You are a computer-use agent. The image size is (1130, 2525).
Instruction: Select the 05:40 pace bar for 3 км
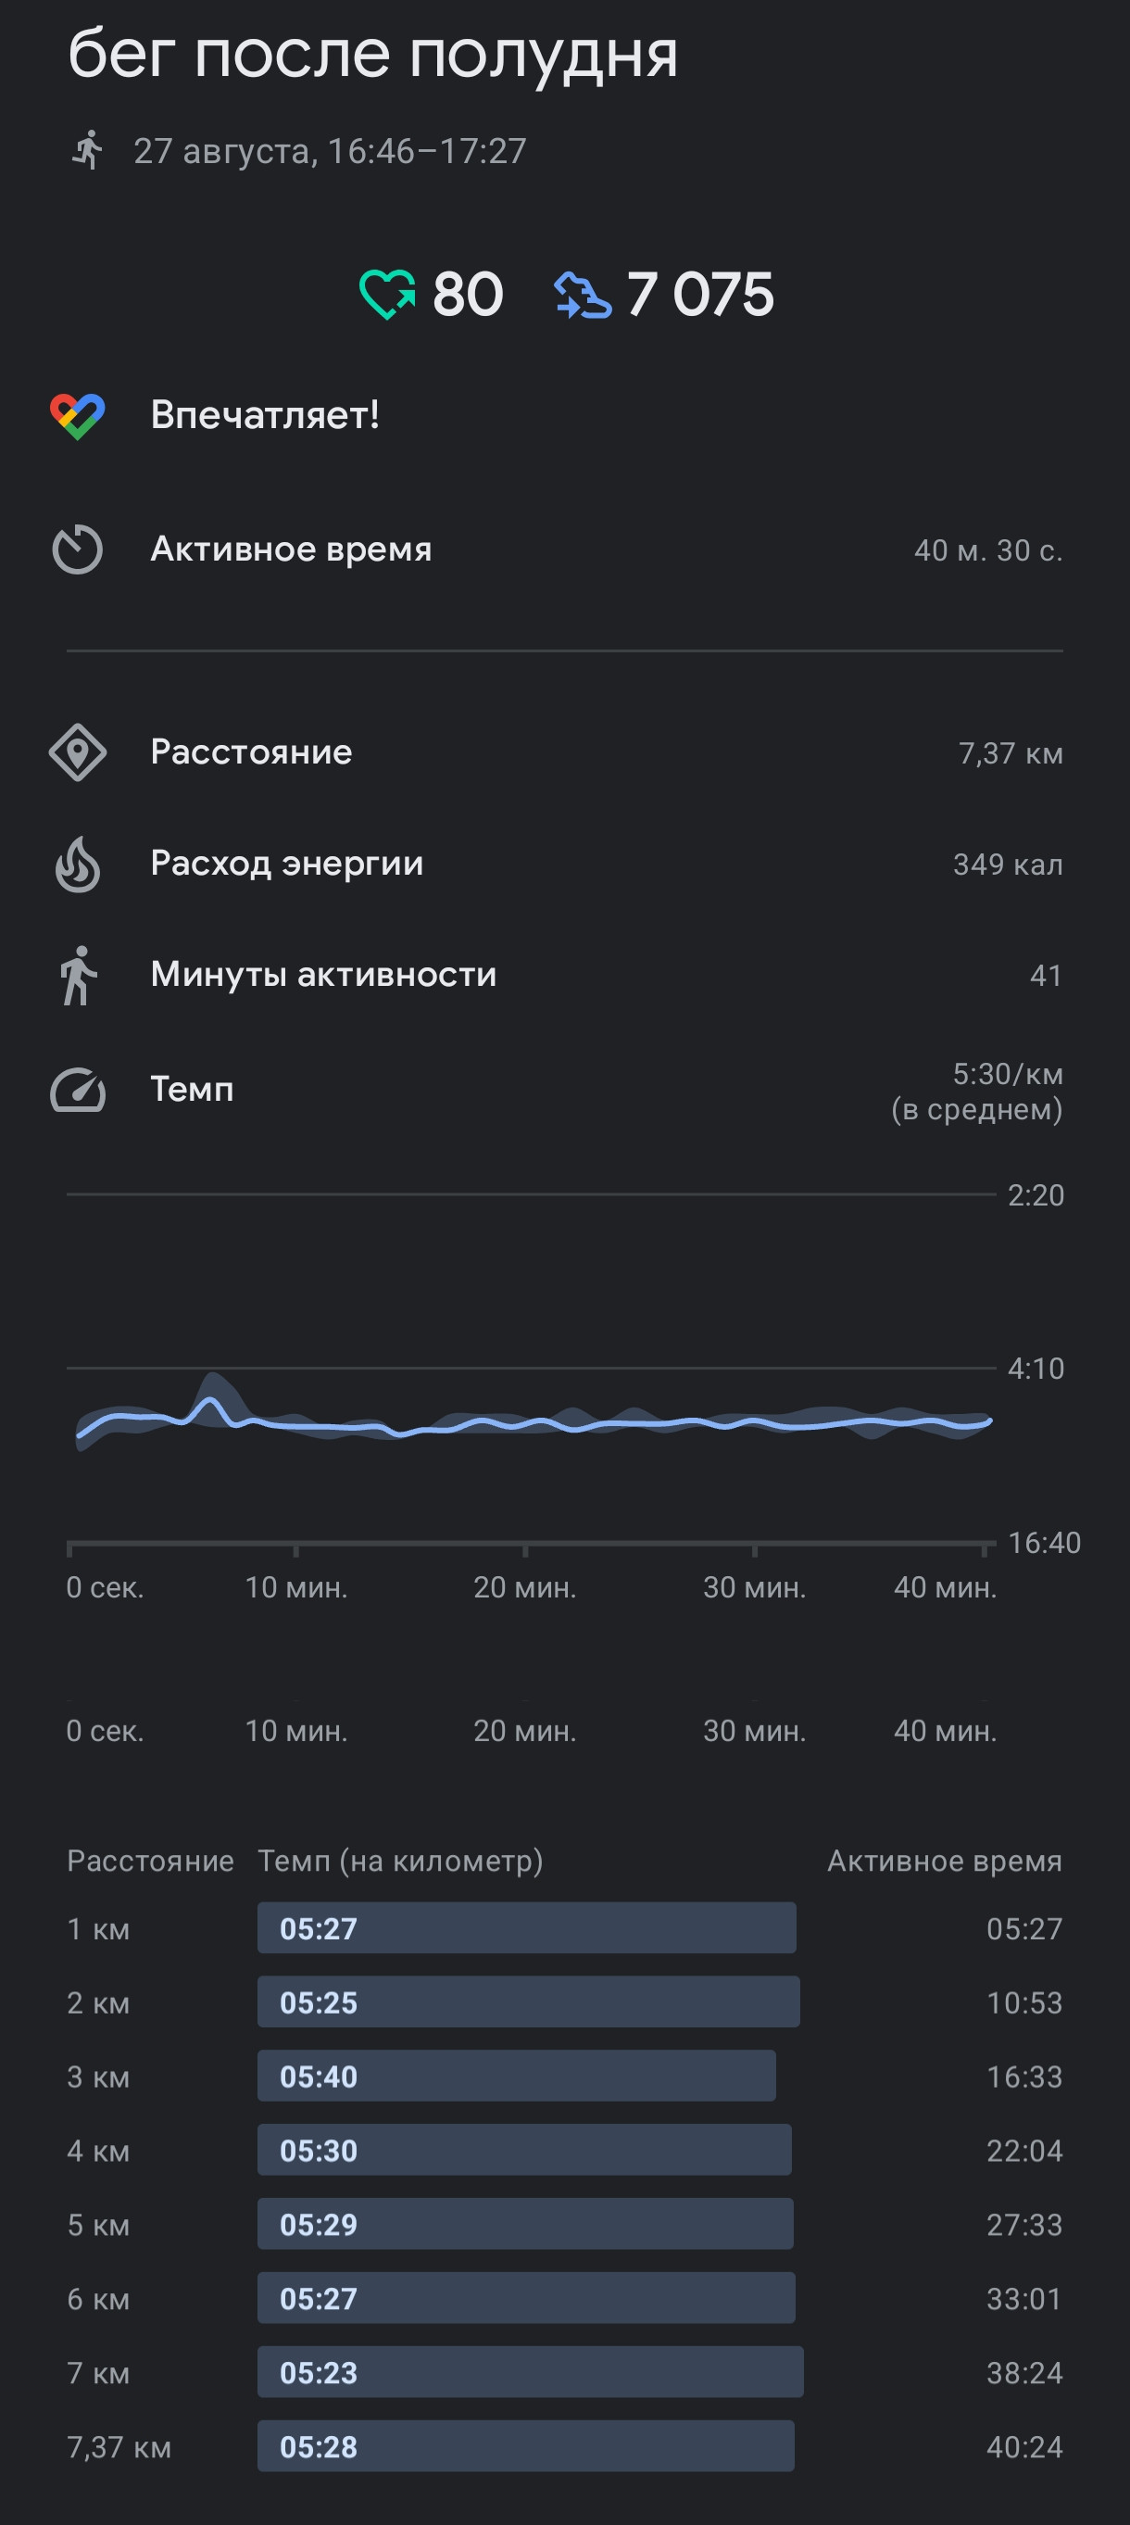[517, 2077]
